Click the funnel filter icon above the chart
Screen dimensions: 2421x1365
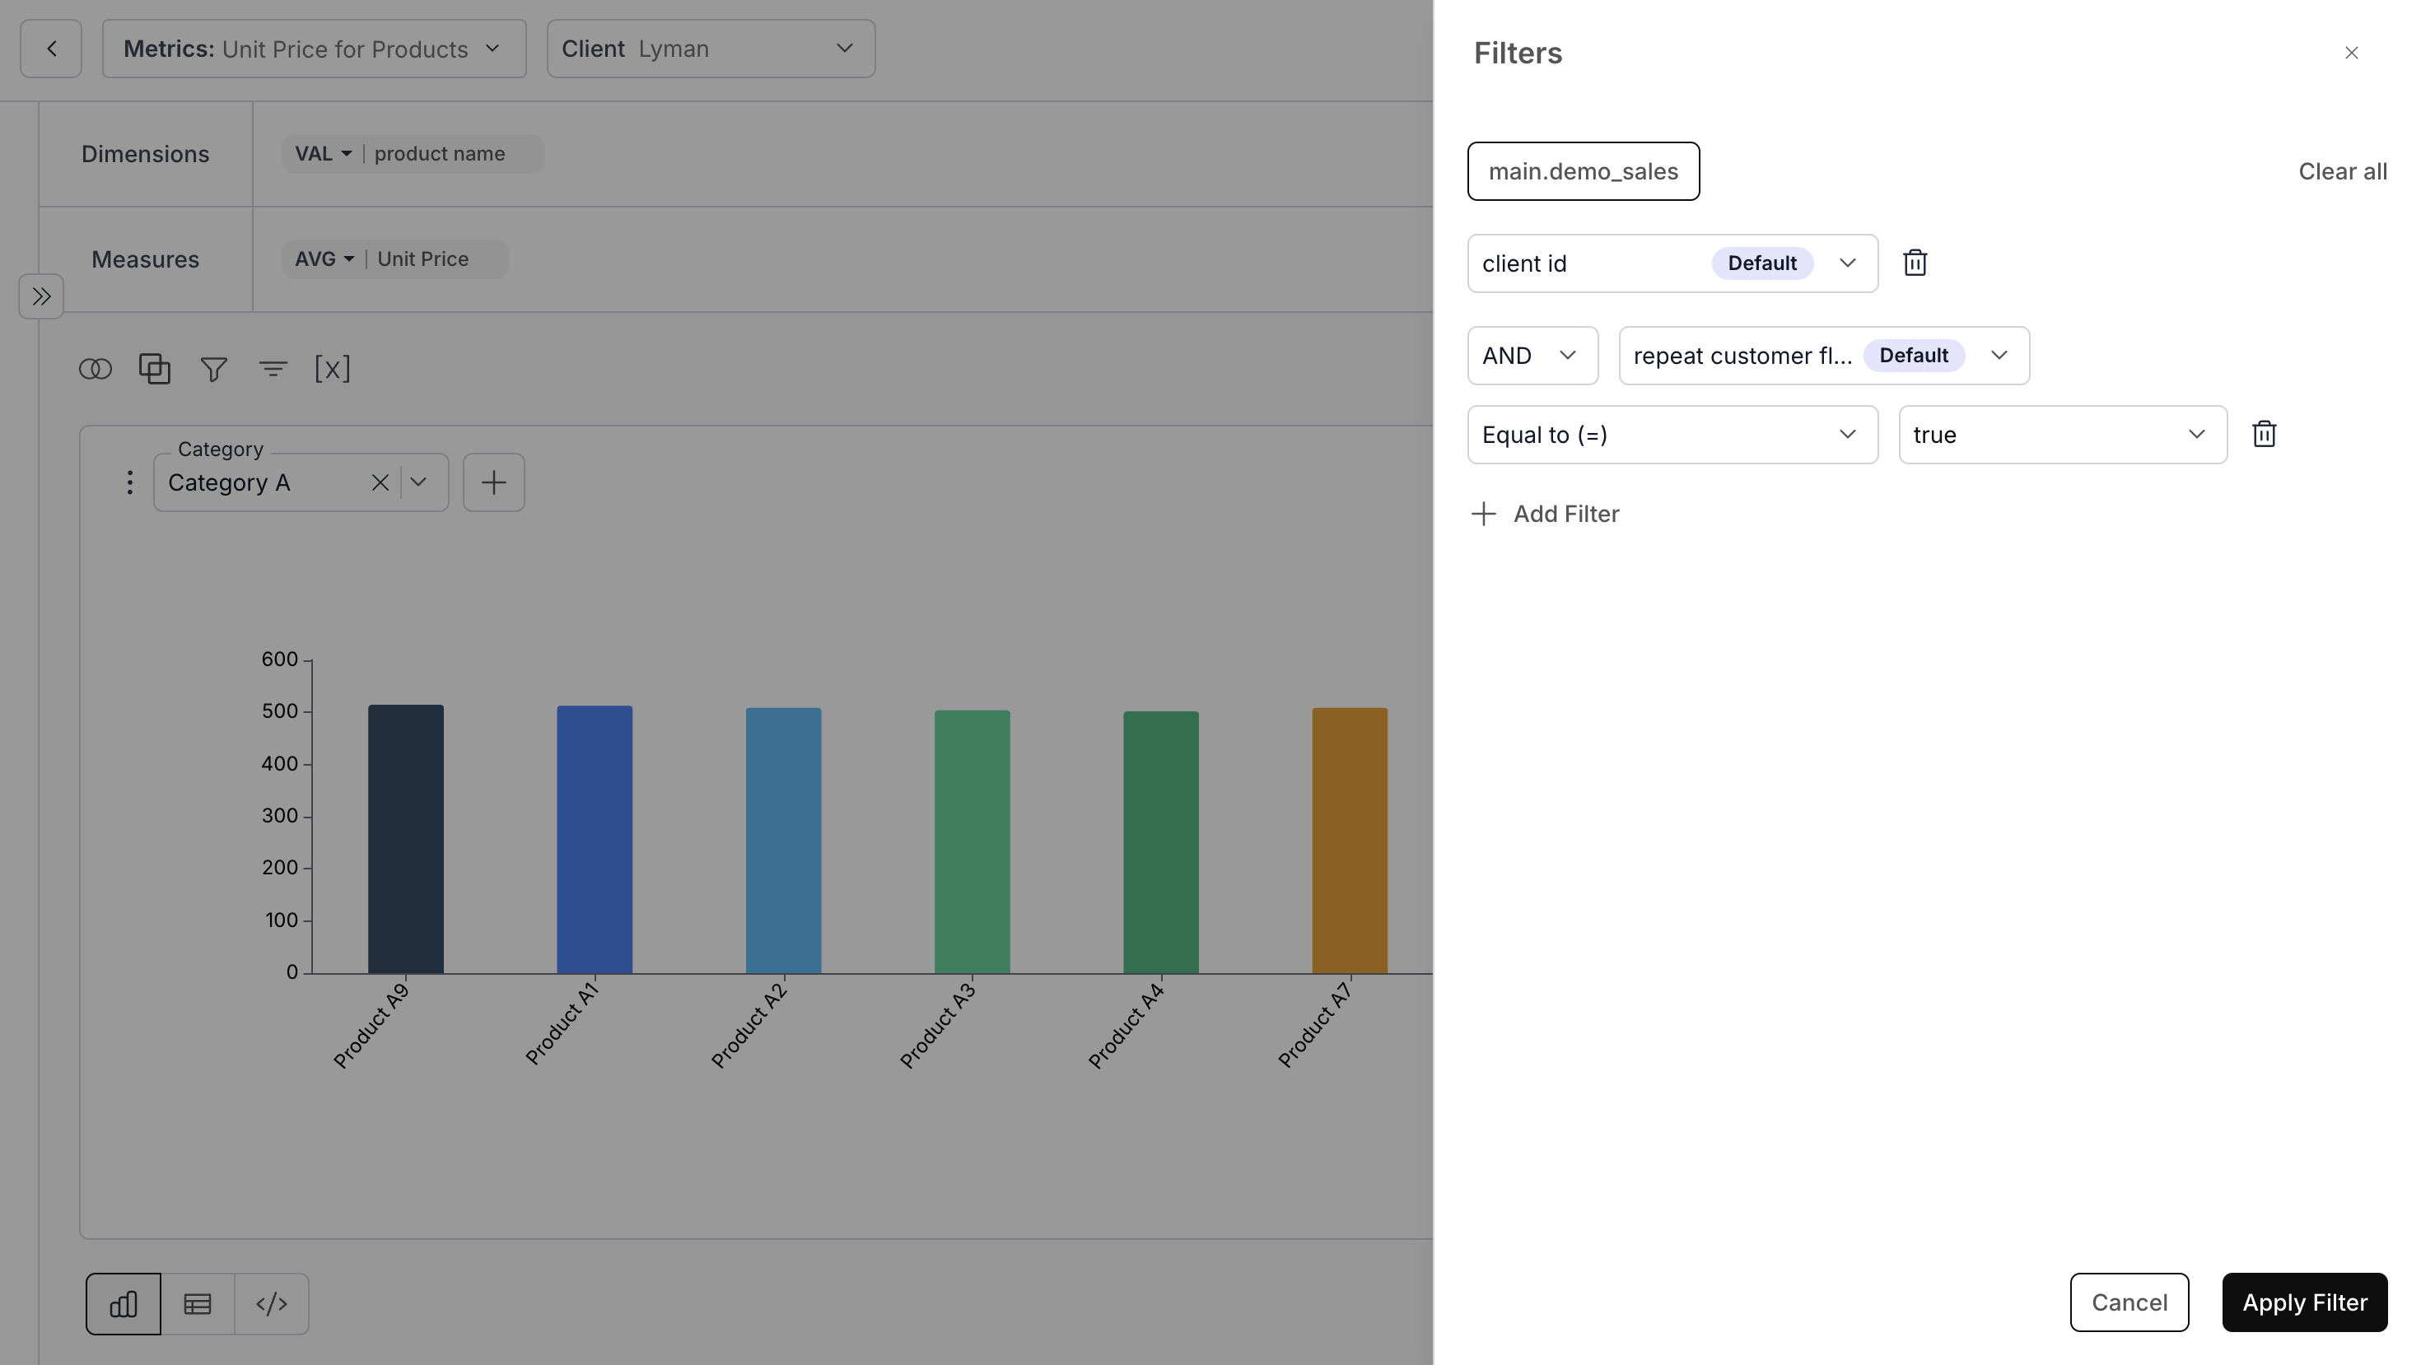click(213, 368)
